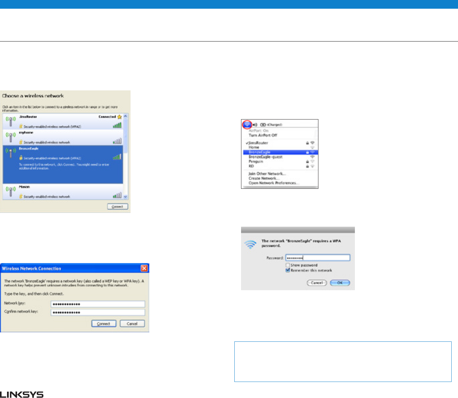The width and height of the screenshot is (458, 398).
Task: Click the Mason network antenna icon
Action: click(10, 191)
